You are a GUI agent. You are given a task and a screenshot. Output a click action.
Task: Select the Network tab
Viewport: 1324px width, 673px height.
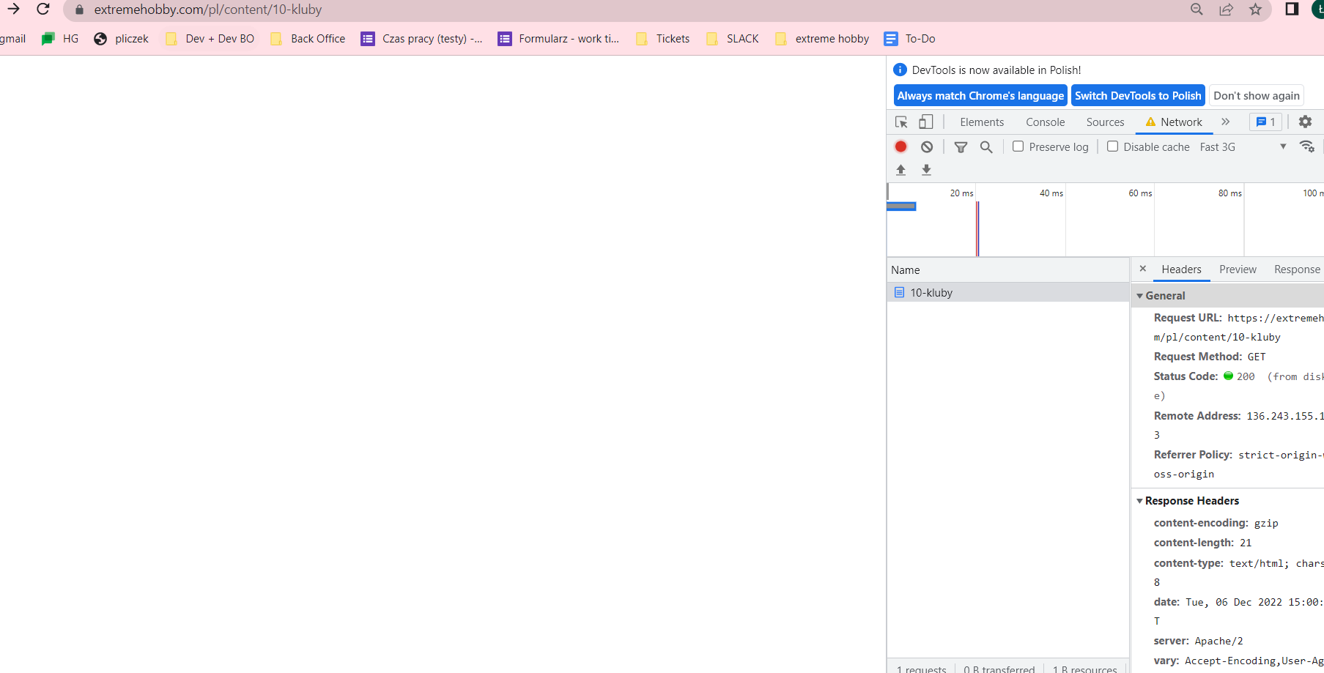coord(1174,122)
